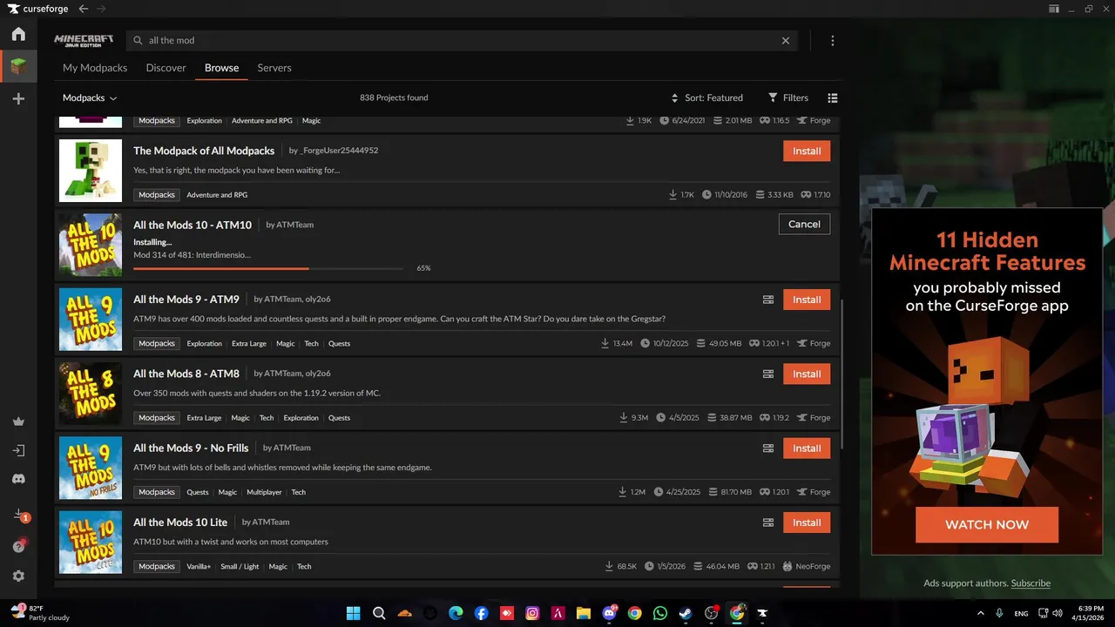Open the creeper thumbnail of Modpack of All Modpacks
The height and width of the screenshot is (627, 1115).
(x=91, y=171)
